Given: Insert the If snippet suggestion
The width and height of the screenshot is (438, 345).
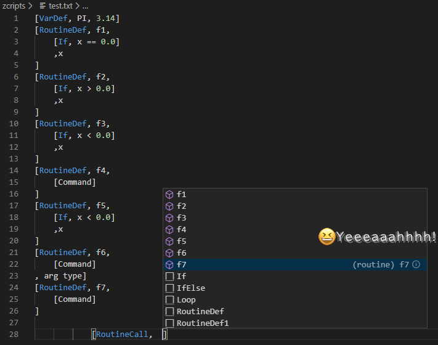Looking at the screenshot, I should point(181,277).
